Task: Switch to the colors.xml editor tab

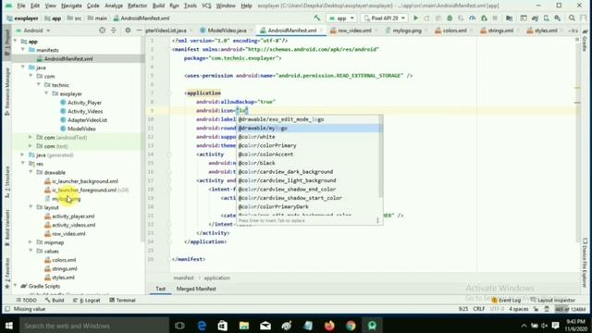Action: click(x=454, y=31)
